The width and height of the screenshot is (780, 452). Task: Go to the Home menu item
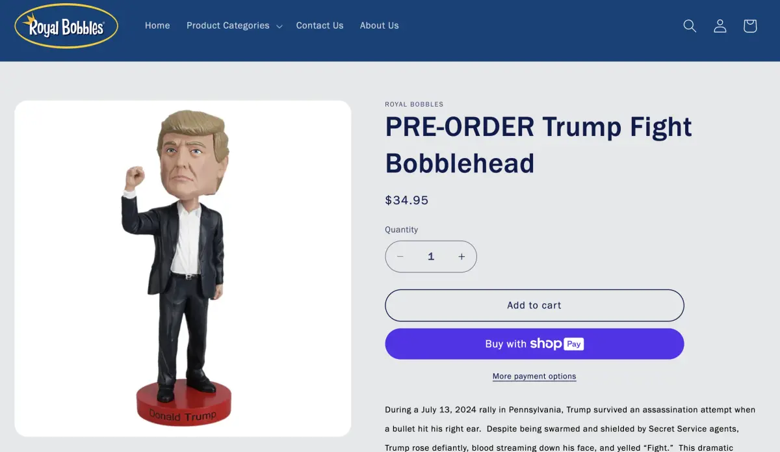(157, 26)
